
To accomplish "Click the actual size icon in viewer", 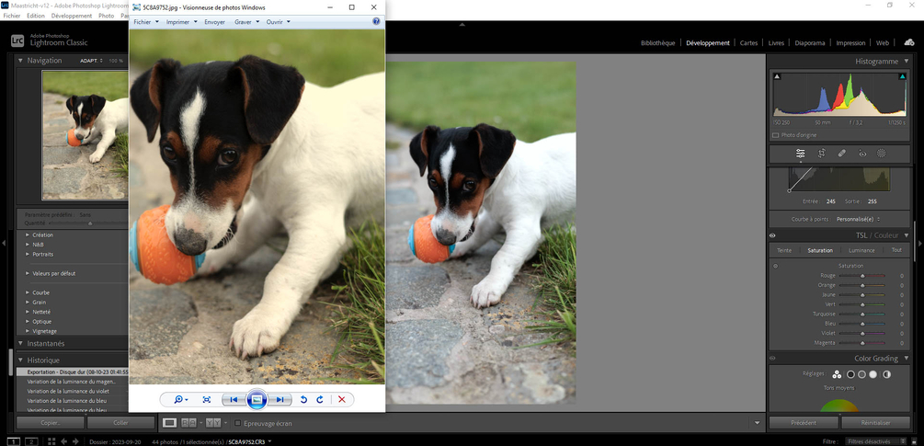I will coord(207,399).
